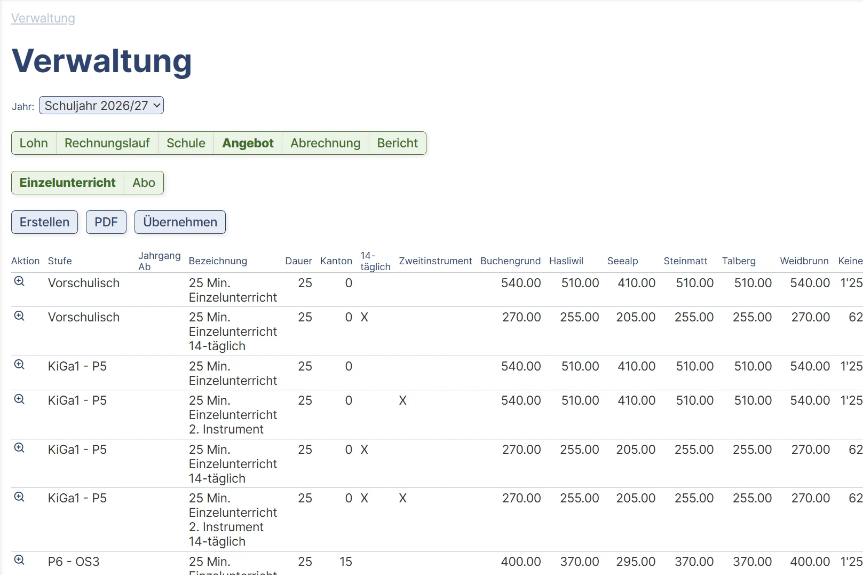Open the Rechnungslauf tab
Image resolution: width=863 pixels, height=575 pixels.
tap(107, 143)
